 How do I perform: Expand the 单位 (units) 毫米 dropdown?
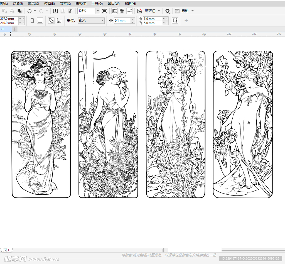pos(102,21)
